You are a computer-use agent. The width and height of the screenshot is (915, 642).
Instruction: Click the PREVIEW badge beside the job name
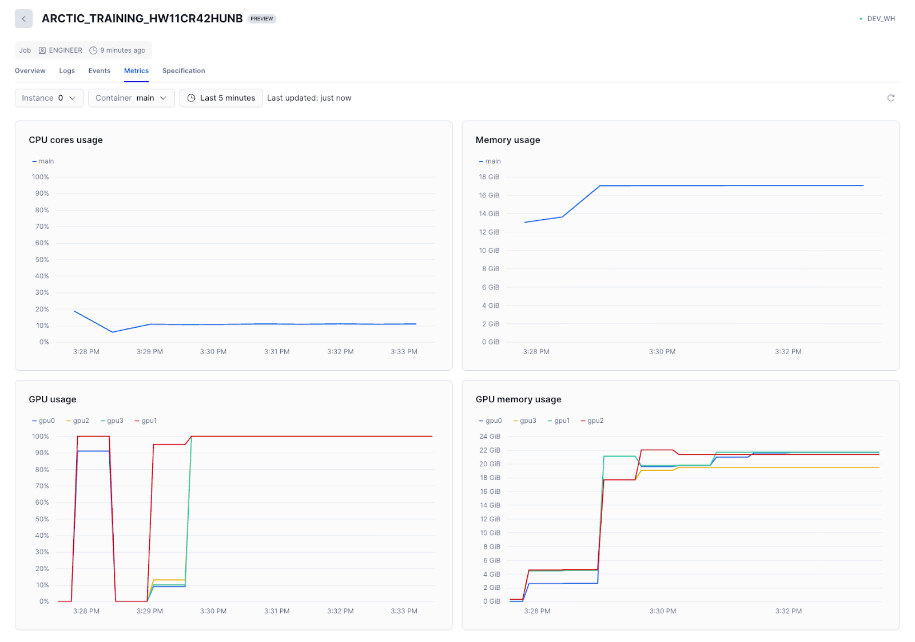pyautogui.click(x=261, y=18)
